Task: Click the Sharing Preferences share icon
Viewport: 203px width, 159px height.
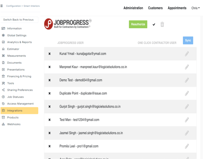Action: pyautogui.click(x=3, y=90)
